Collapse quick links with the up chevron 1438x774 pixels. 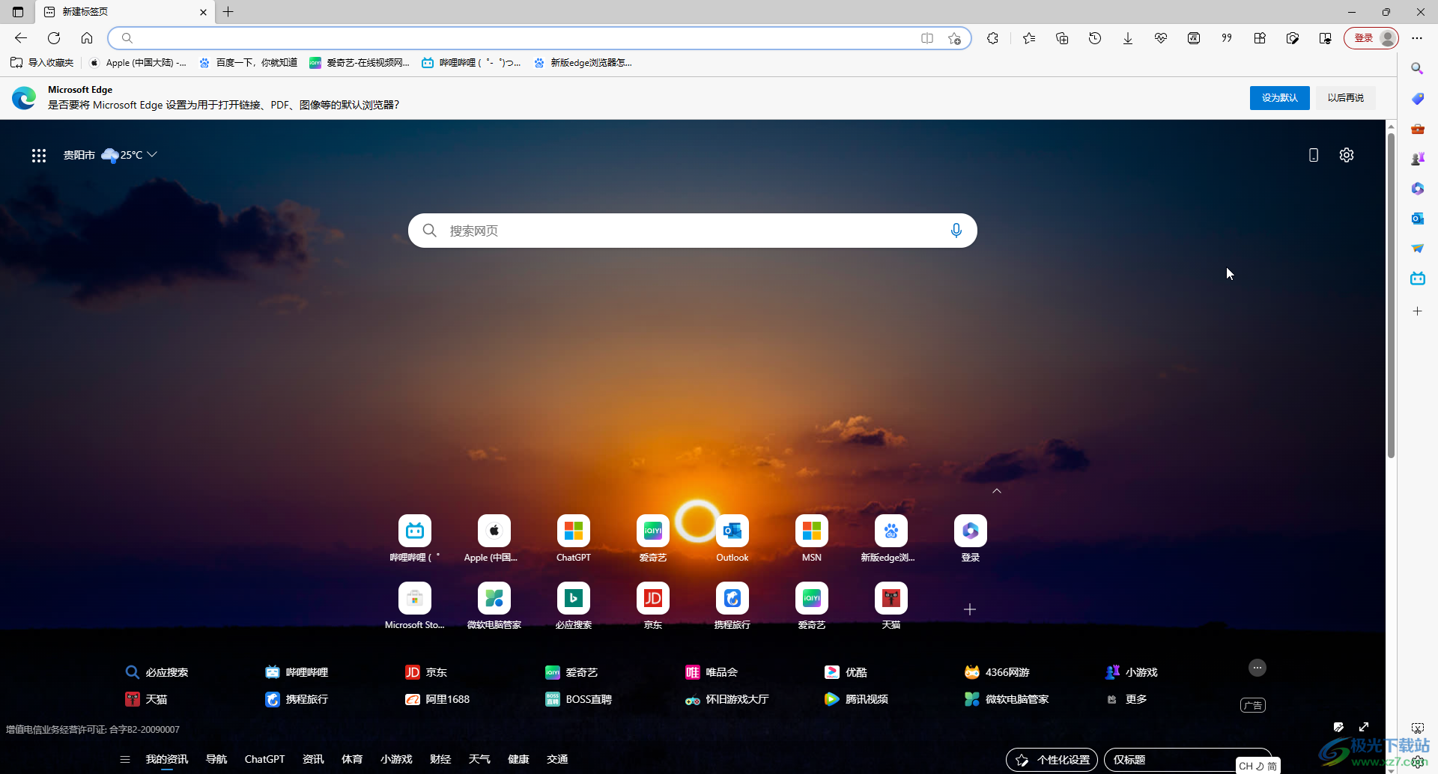(x=997, y=491)
